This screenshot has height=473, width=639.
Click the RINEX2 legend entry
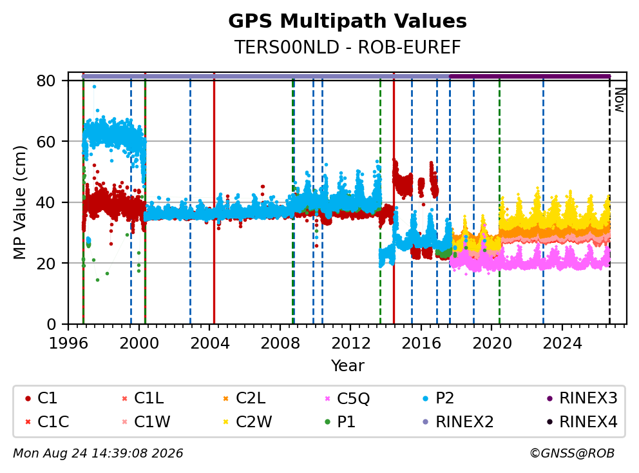coord(458,421)
